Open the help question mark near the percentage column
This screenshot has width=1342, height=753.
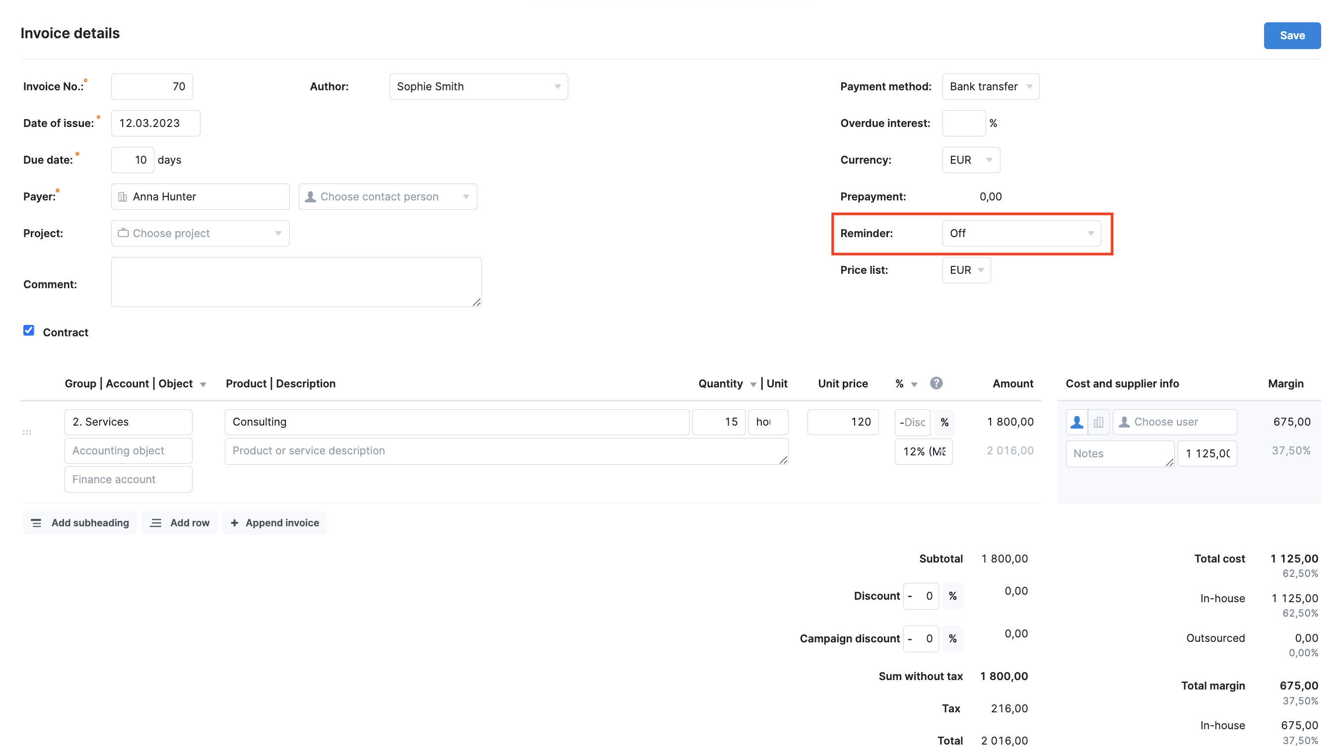point(936,383)
